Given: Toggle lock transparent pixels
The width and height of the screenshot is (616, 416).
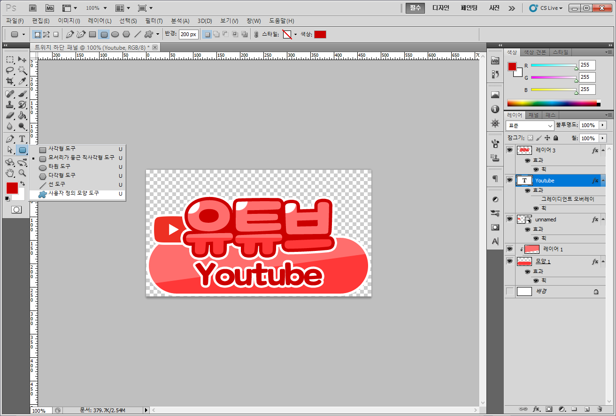Looking at the screenshot, I should 530,138.
